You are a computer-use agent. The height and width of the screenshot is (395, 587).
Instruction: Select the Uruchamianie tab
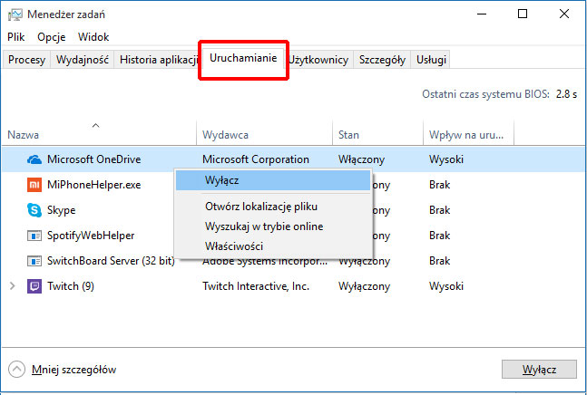[x=243, y=58]
